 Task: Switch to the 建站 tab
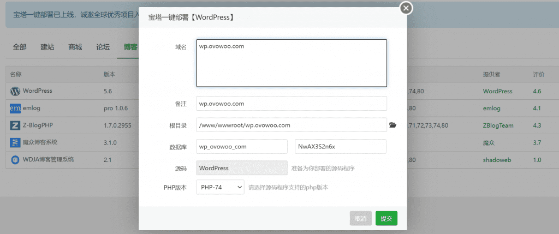[47, 47]
